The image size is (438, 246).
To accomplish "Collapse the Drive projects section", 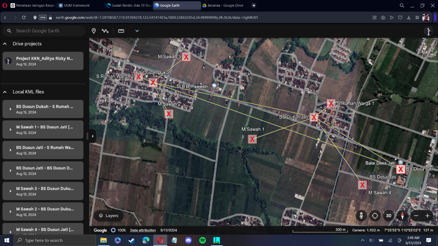I will tap(5, 44).
